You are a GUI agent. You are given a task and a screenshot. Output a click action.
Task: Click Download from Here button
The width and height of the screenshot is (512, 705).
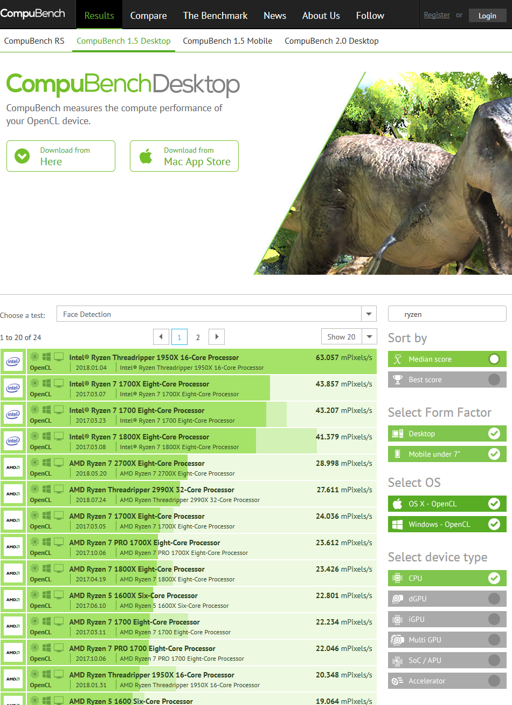(61, 156)
